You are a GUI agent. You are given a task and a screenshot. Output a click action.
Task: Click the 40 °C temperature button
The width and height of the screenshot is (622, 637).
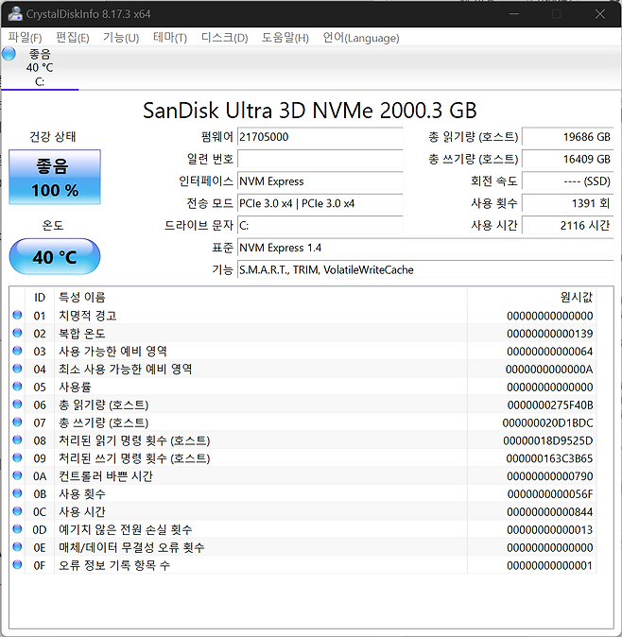point(54,257)
